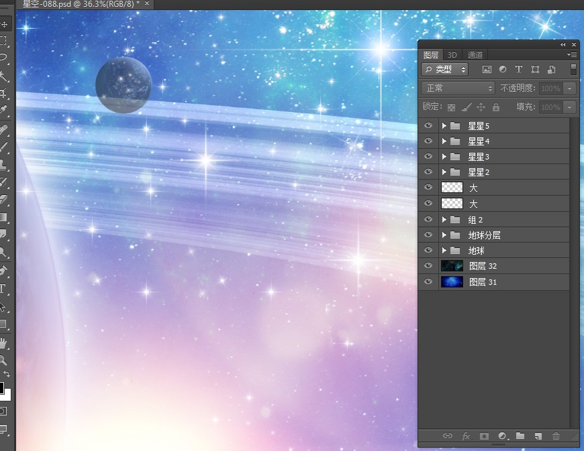Hide the 地球分层 group
Screen dimensions: 584x451
pyautogui.click(x=428, y=235)
